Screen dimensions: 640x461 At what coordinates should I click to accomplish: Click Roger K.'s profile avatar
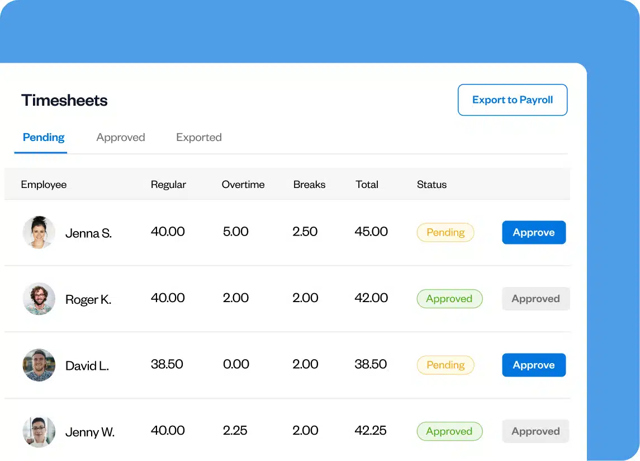pyautogui.click(x=39, y=298)
